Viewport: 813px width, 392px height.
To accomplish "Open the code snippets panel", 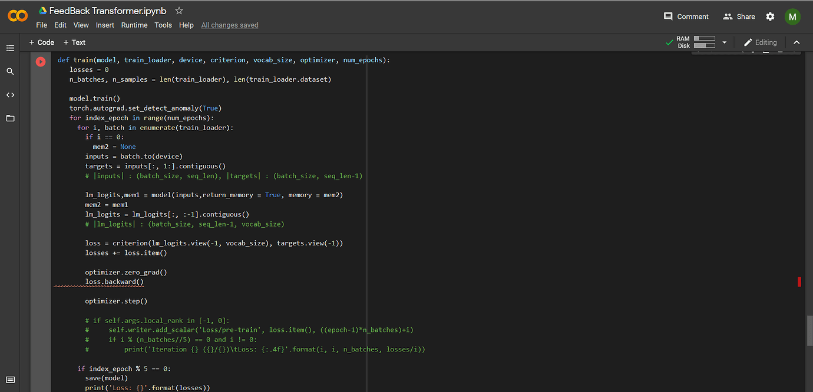I will click(10, 95).
